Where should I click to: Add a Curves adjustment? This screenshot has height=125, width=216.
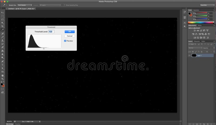[x=201, y=30]
